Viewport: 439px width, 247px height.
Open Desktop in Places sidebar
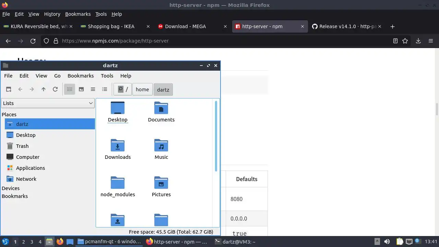pyautogui.click(x=50, y=135)
